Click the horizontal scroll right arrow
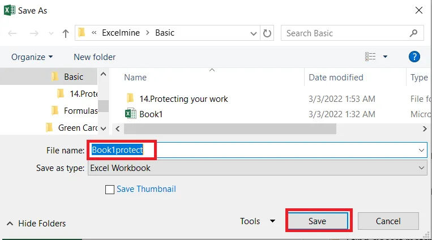432x240 pixels. coord(425,128)
